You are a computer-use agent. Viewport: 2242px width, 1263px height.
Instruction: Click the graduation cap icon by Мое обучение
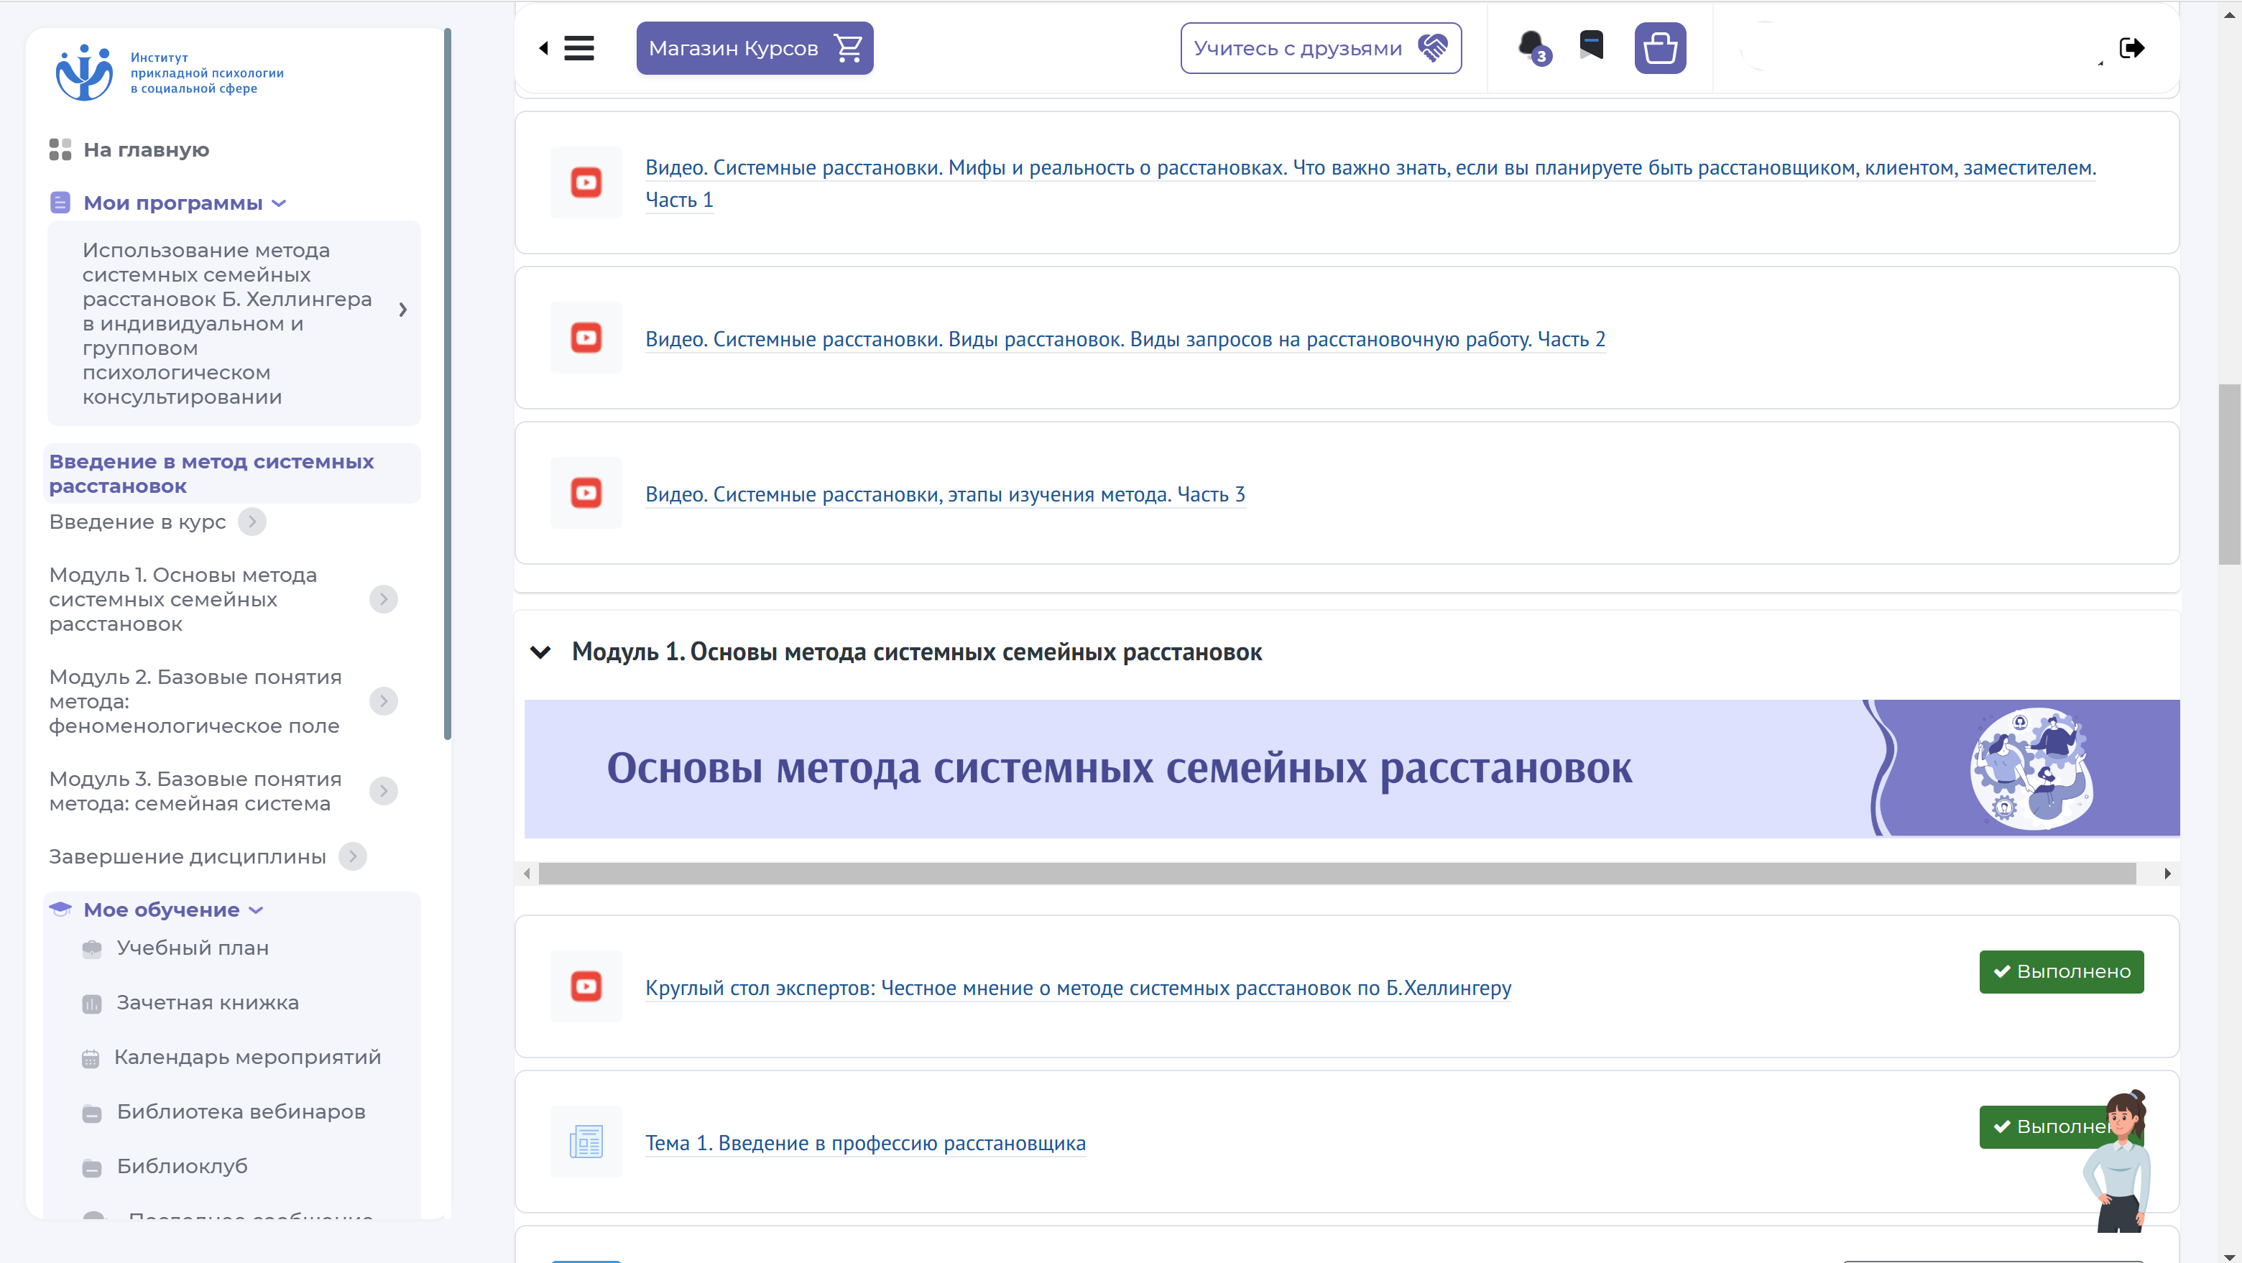[x=60, y=909]
